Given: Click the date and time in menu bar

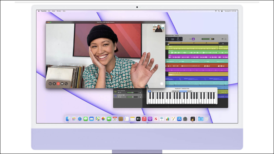Looking at the screenshot, I should (x=230, y=11).
